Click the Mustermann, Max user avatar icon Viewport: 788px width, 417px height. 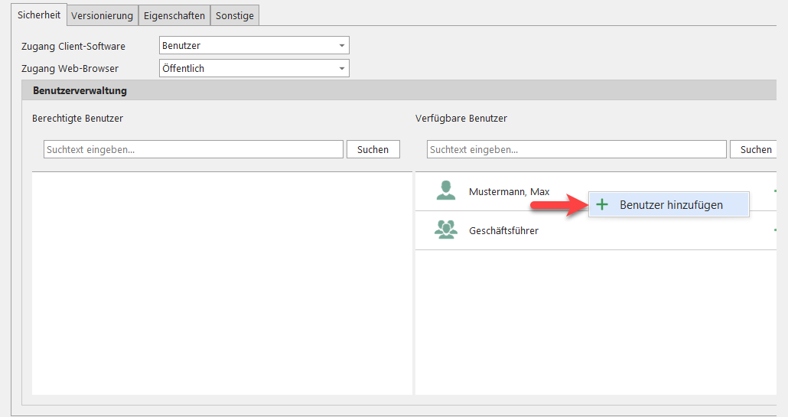tap(445, 191)
